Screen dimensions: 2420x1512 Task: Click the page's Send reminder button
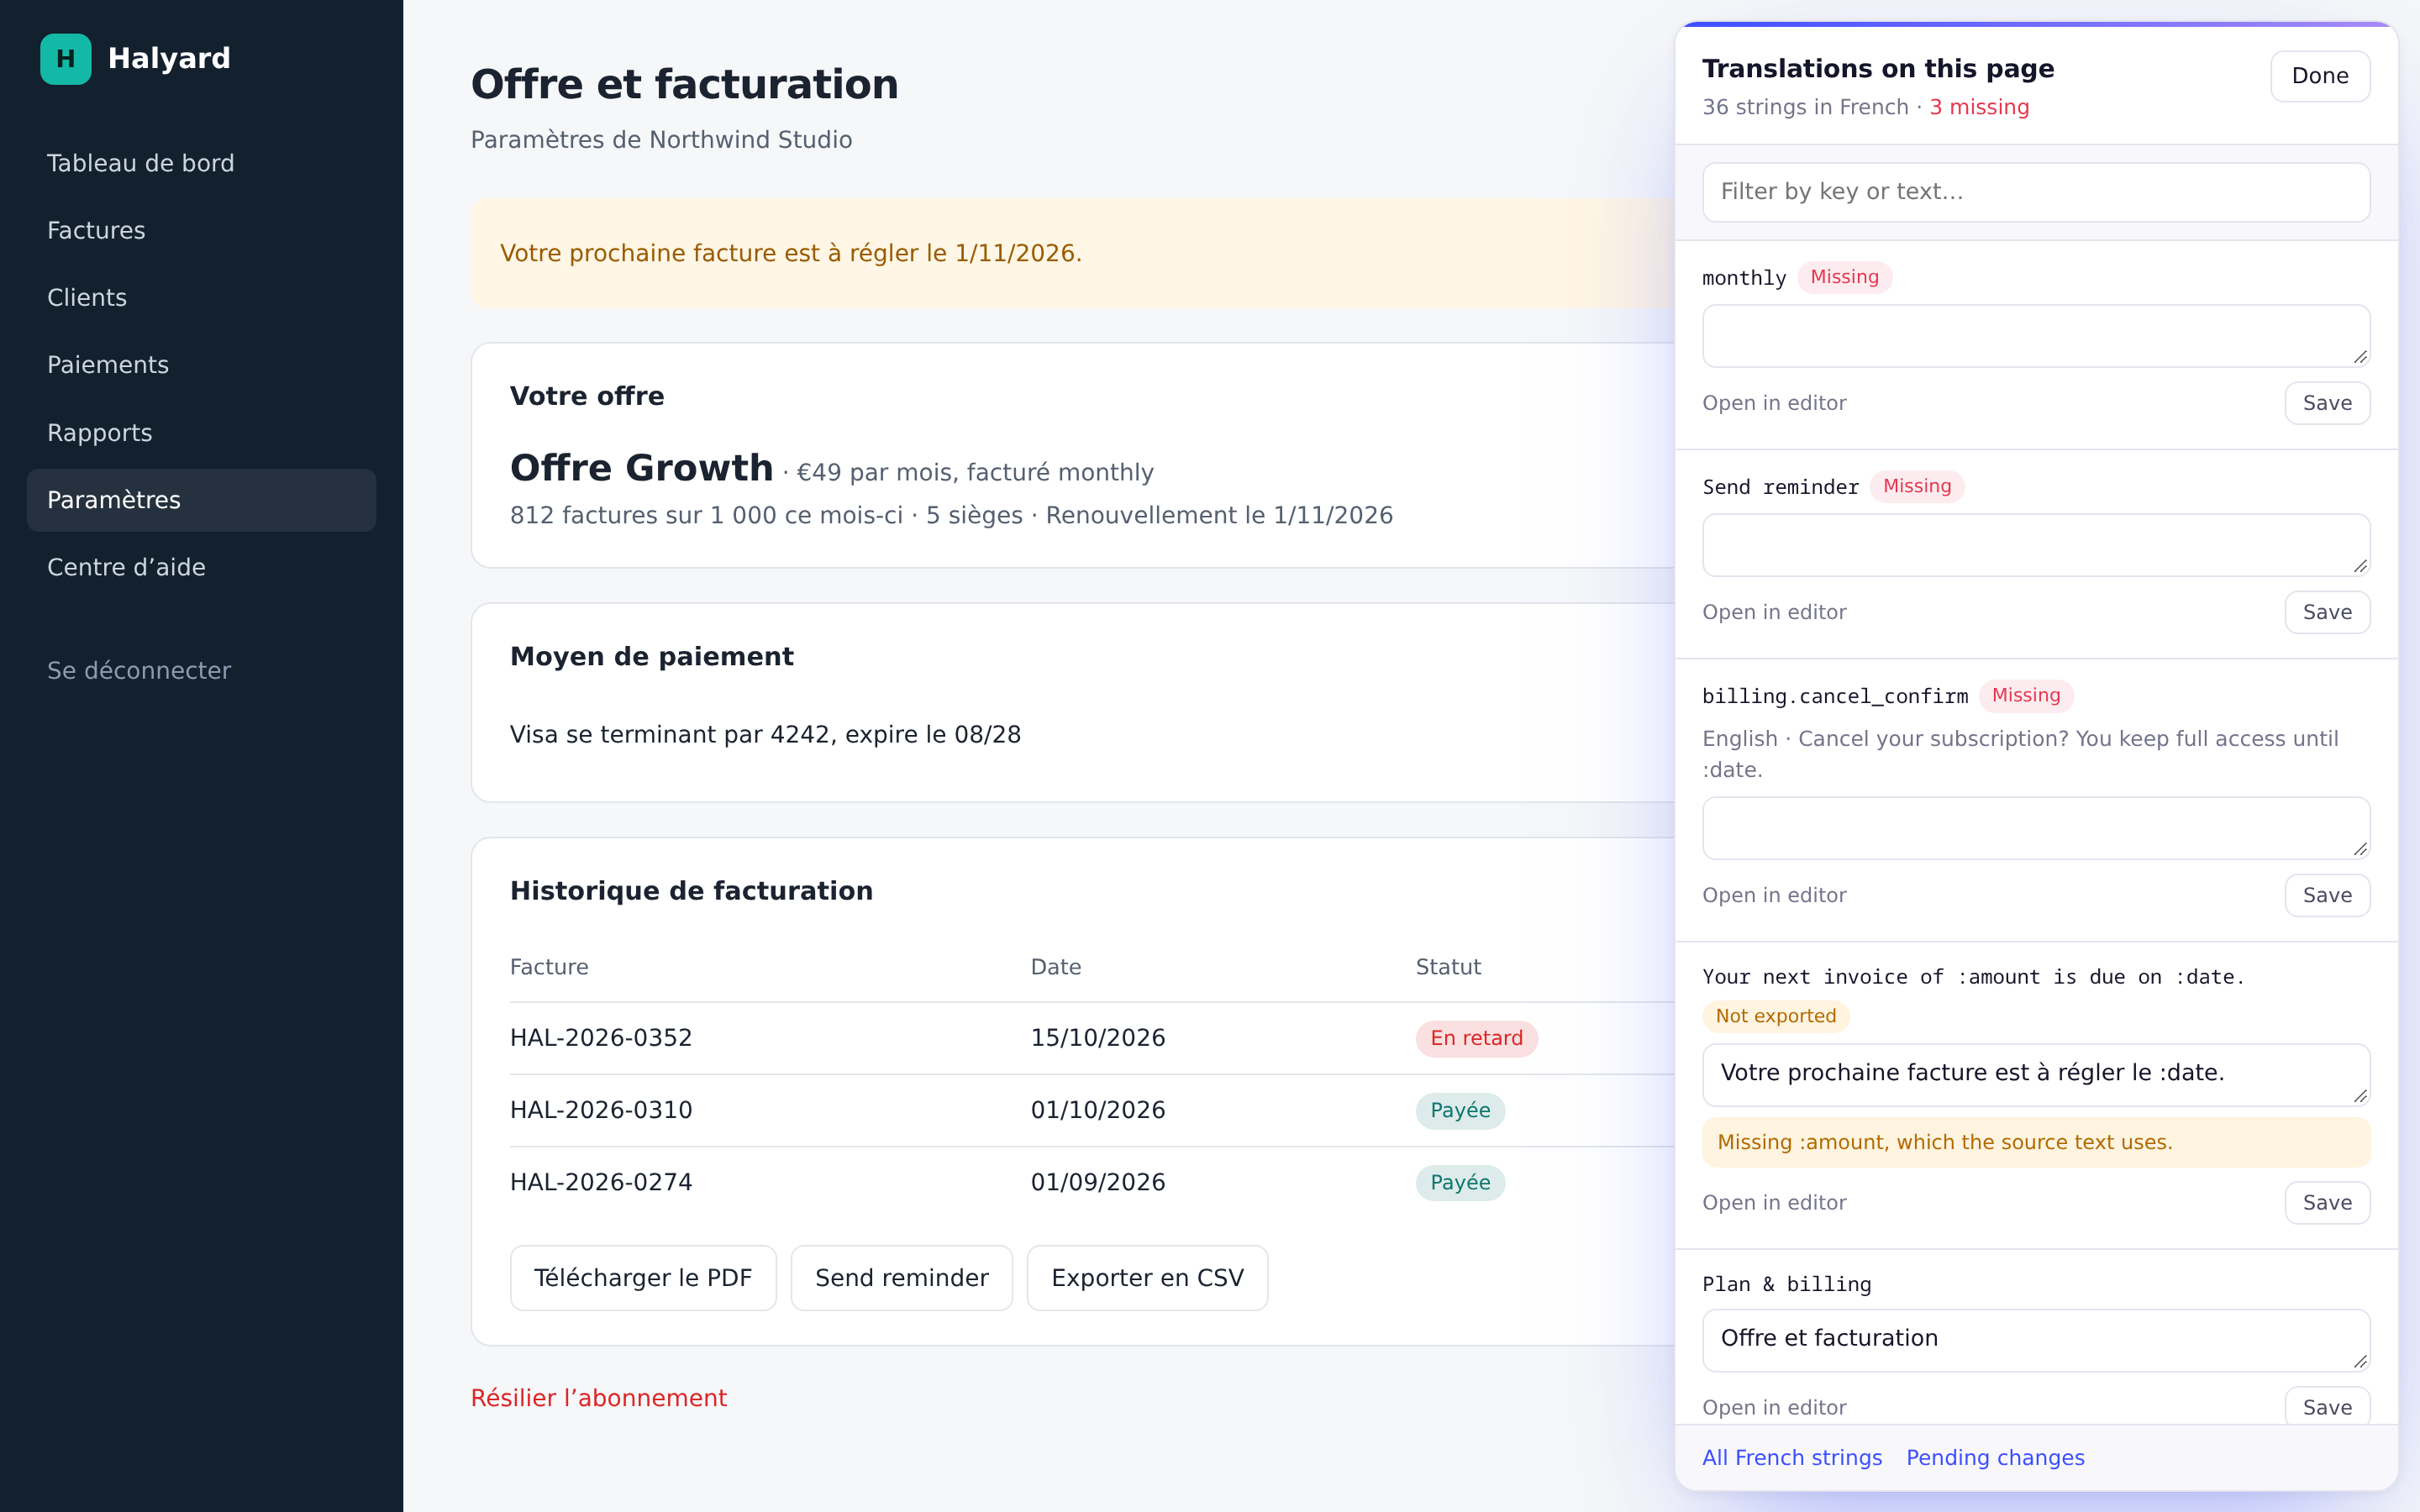[x=902, y=1278]
